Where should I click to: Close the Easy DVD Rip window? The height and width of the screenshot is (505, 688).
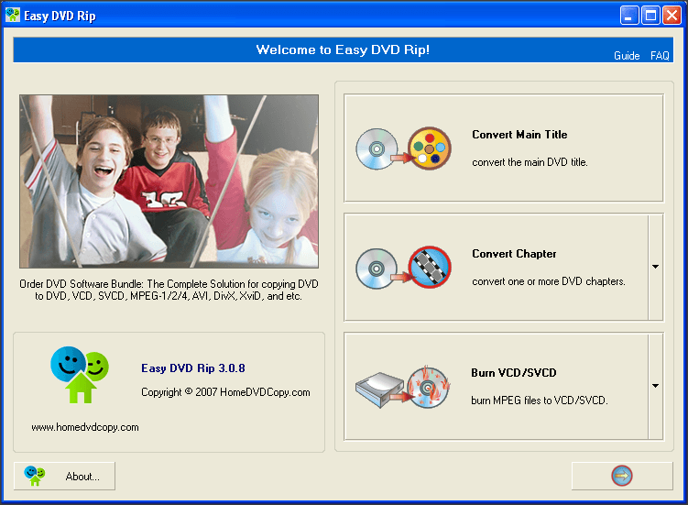coord(671,16)
